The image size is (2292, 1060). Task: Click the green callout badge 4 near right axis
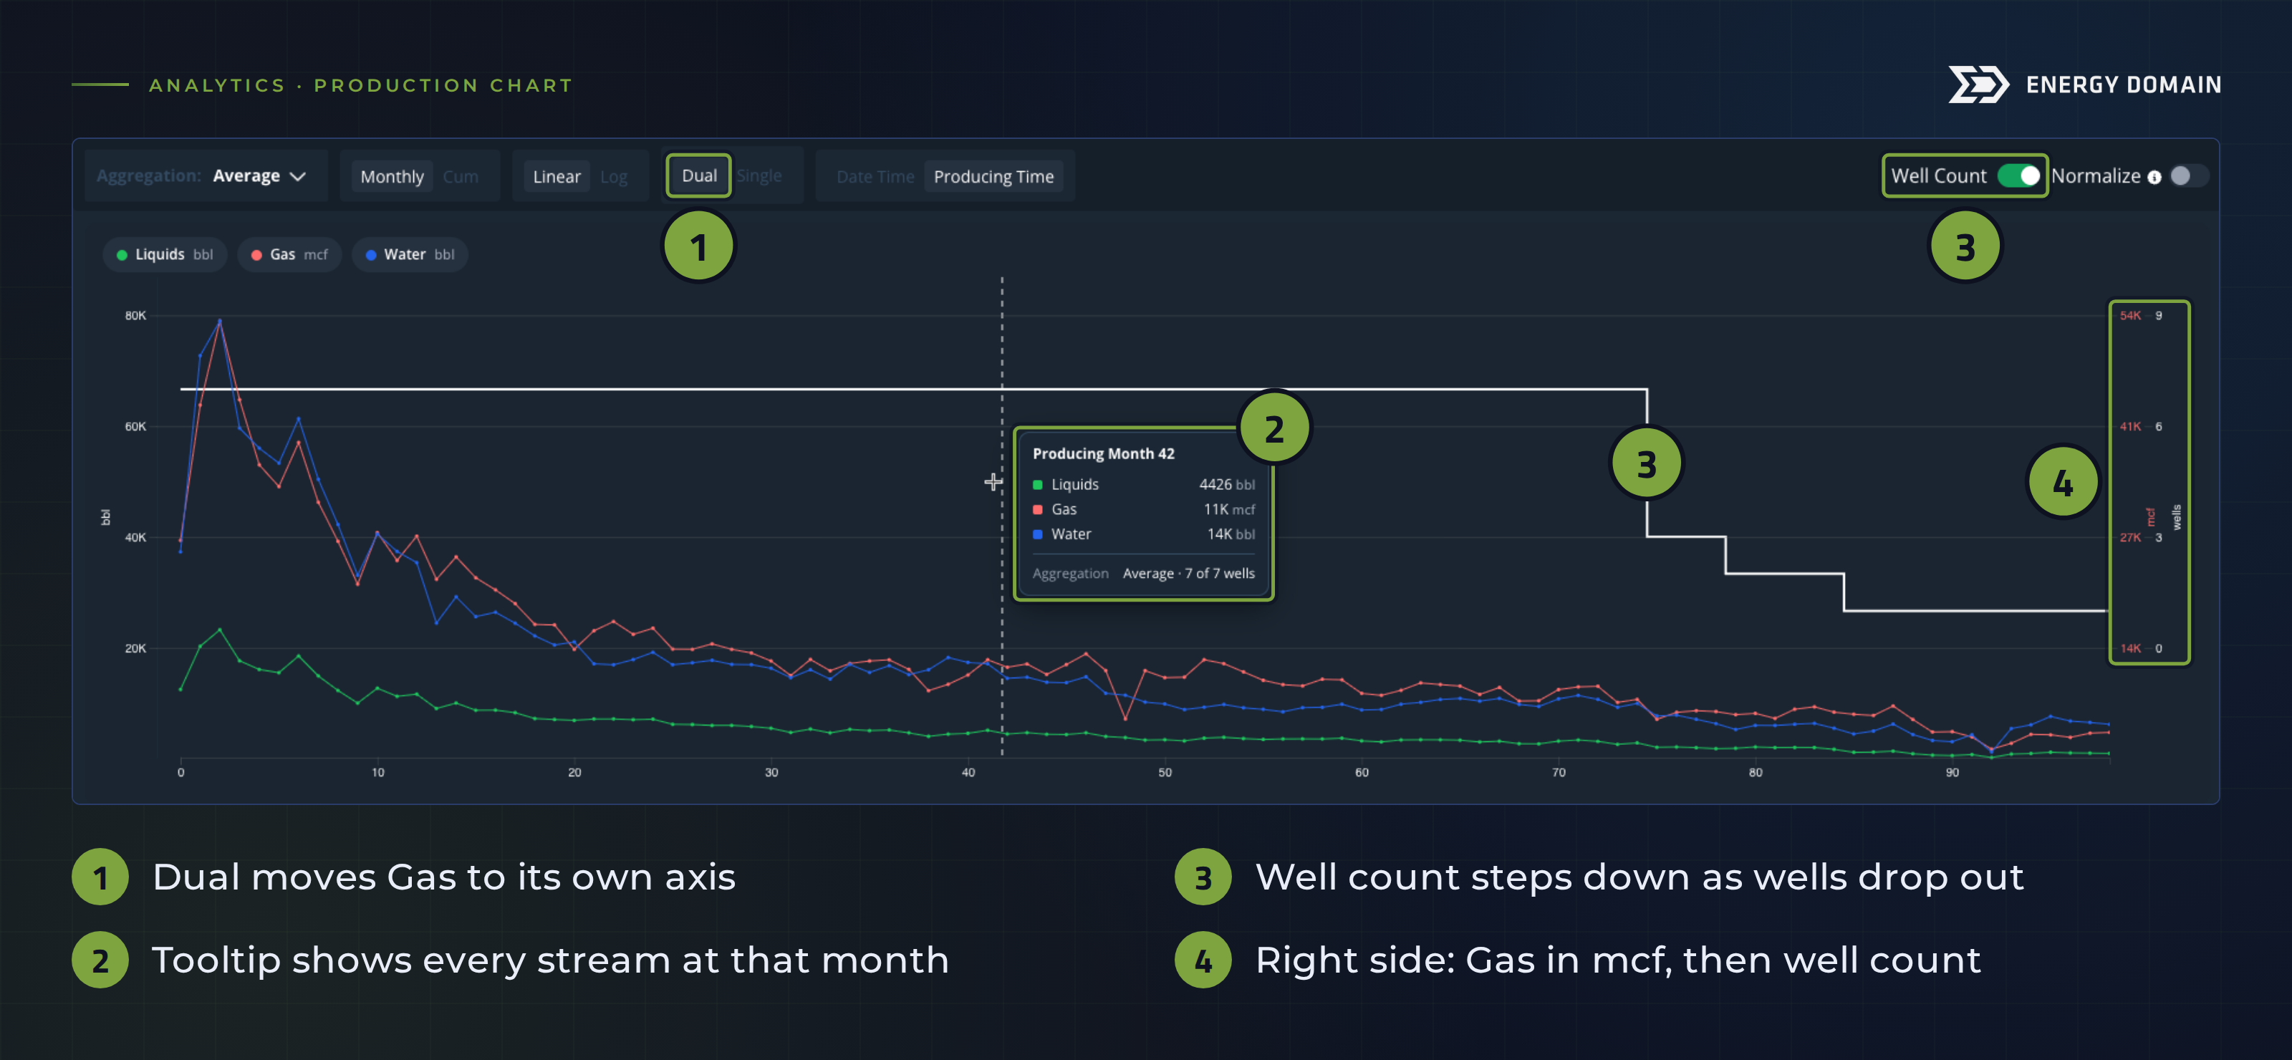point(2063,483)
